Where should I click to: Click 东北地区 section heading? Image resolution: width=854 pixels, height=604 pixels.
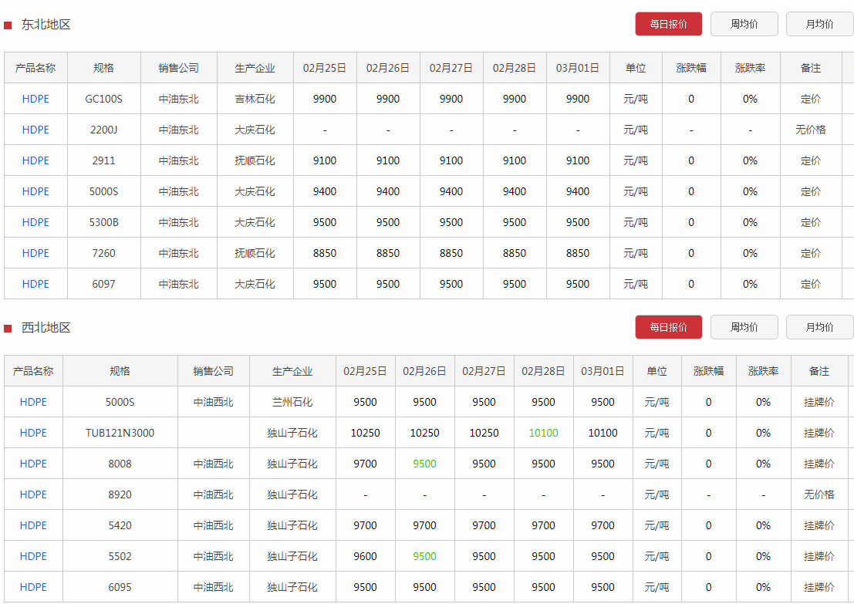pyautogui.click(x=46, y=25)
